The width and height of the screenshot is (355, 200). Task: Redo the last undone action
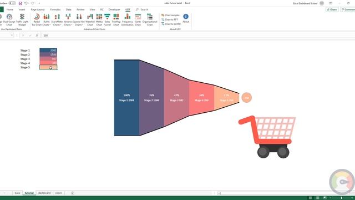33,3
